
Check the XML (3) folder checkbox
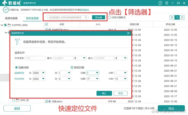pos(14,100)
